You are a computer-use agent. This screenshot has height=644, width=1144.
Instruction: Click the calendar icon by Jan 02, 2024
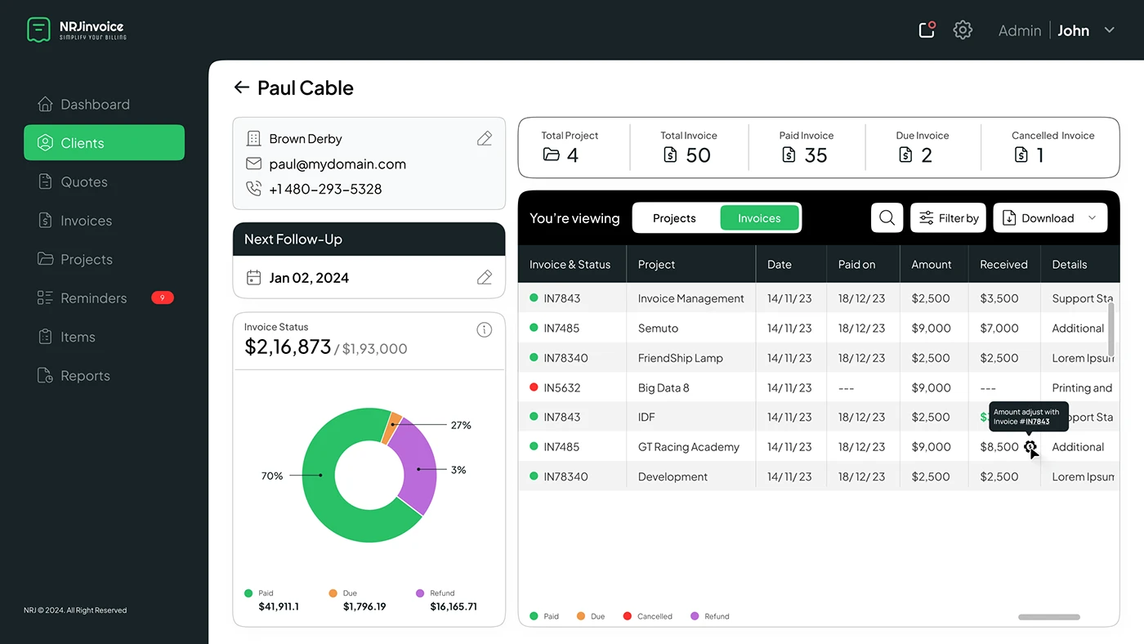click(253, 278)
